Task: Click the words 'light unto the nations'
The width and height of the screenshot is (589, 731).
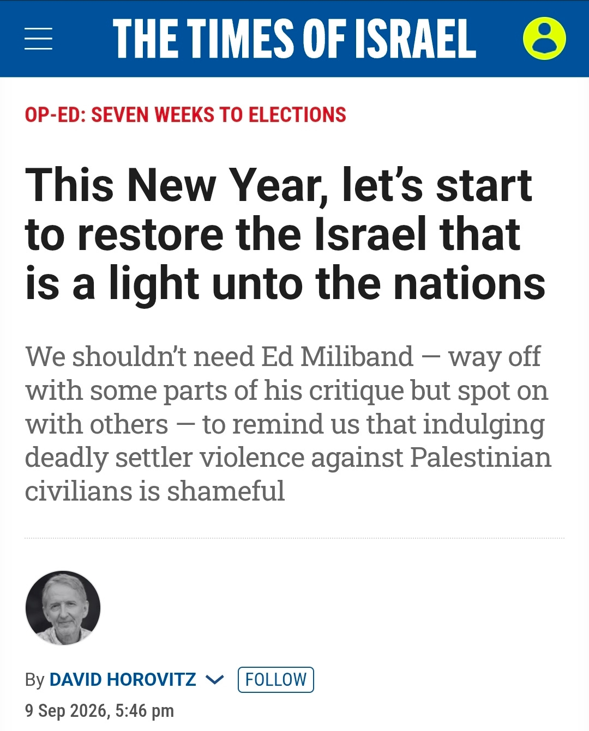Action: tap(327, 284)
